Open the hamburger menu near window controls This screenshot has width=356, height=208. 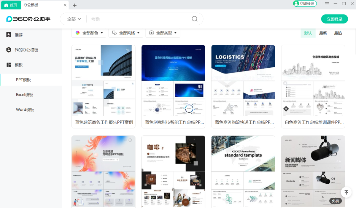click(328, 4)
